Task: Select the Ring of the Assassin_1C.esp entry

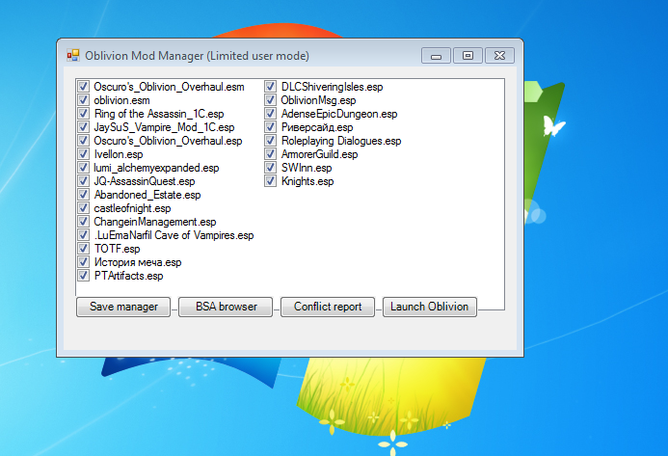Action: point(159,114)
